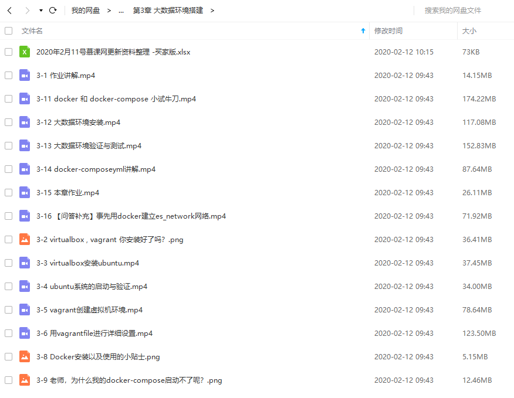Click the video icon of 3-5 vagrant创建虚拟机环境.mp4
Screen dimensions: 514x398
pyautogui.click(x=25, y=310)
